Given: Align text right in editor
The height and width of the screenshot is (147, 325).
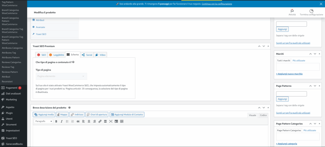Looking at the screenshot, I should click(94, 122).
